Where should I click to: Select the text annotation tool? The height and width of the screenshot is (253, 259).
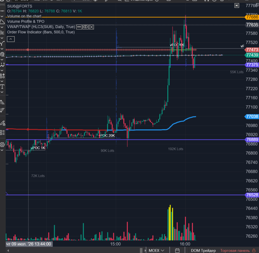pos(2,86)
